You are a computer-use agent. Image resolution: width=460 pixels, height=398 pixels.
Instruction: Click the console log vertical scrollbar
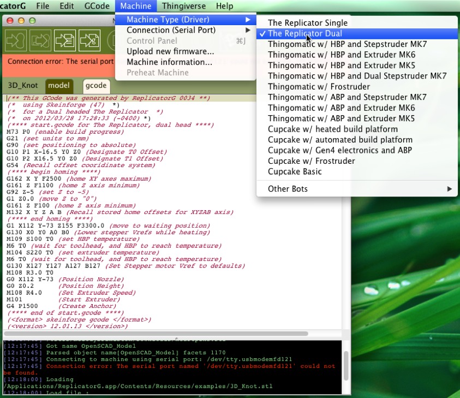click(x=346, y=366)
